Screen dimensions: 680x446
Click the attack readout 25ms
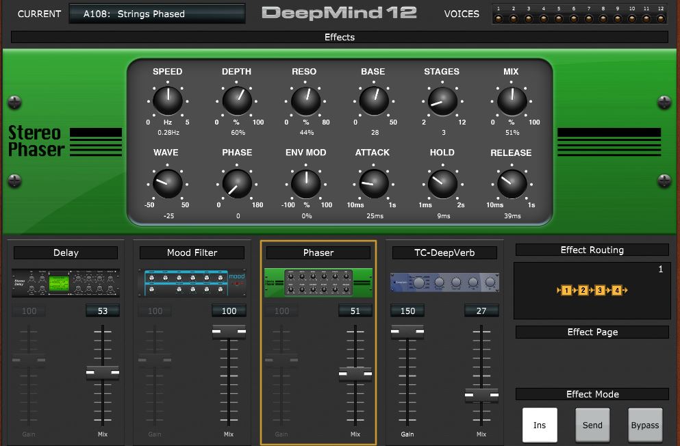(375, 215)
